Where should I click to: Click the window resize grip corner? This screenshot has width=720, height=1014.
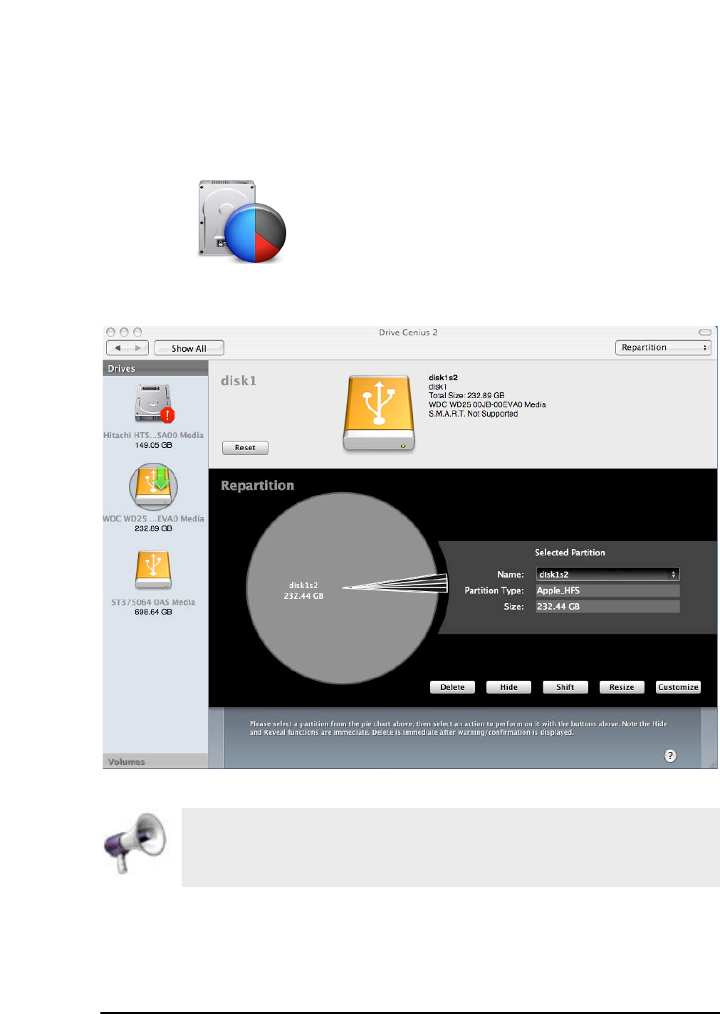[712, 763]
